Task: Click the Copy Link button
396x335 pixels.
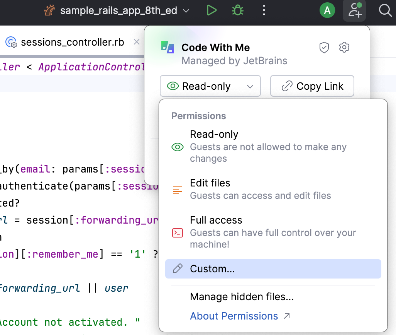Action: [x=312, y=86]
